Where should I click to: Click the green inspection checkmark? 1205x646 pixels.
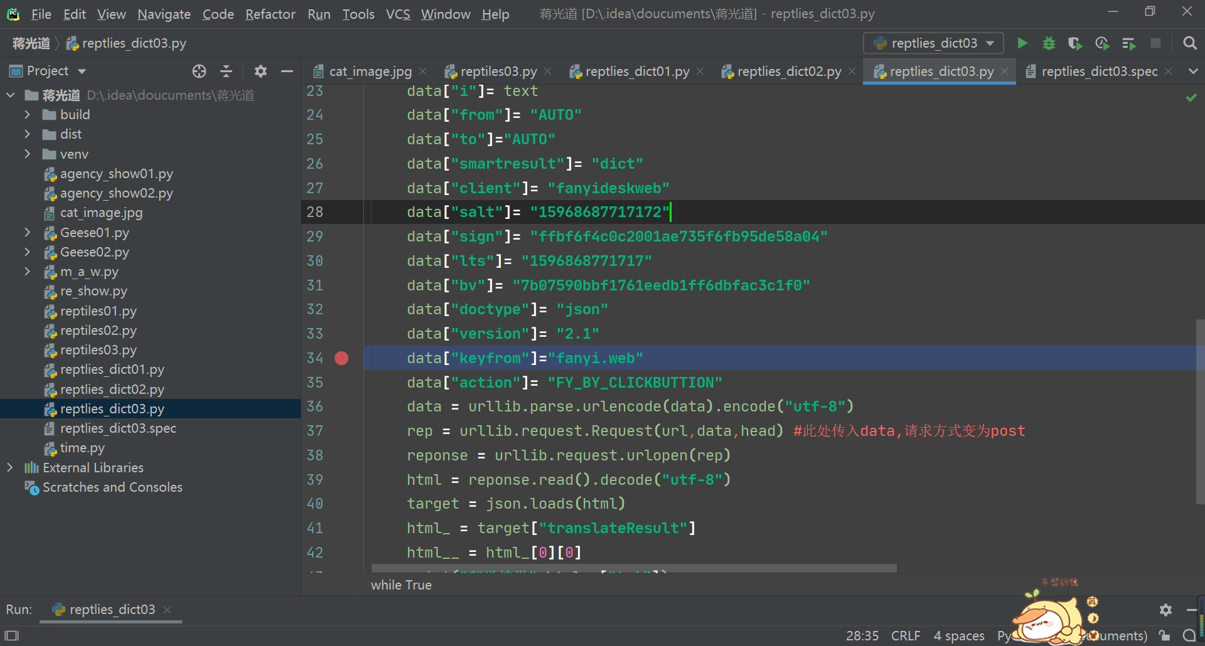(x=1191, y=98)
